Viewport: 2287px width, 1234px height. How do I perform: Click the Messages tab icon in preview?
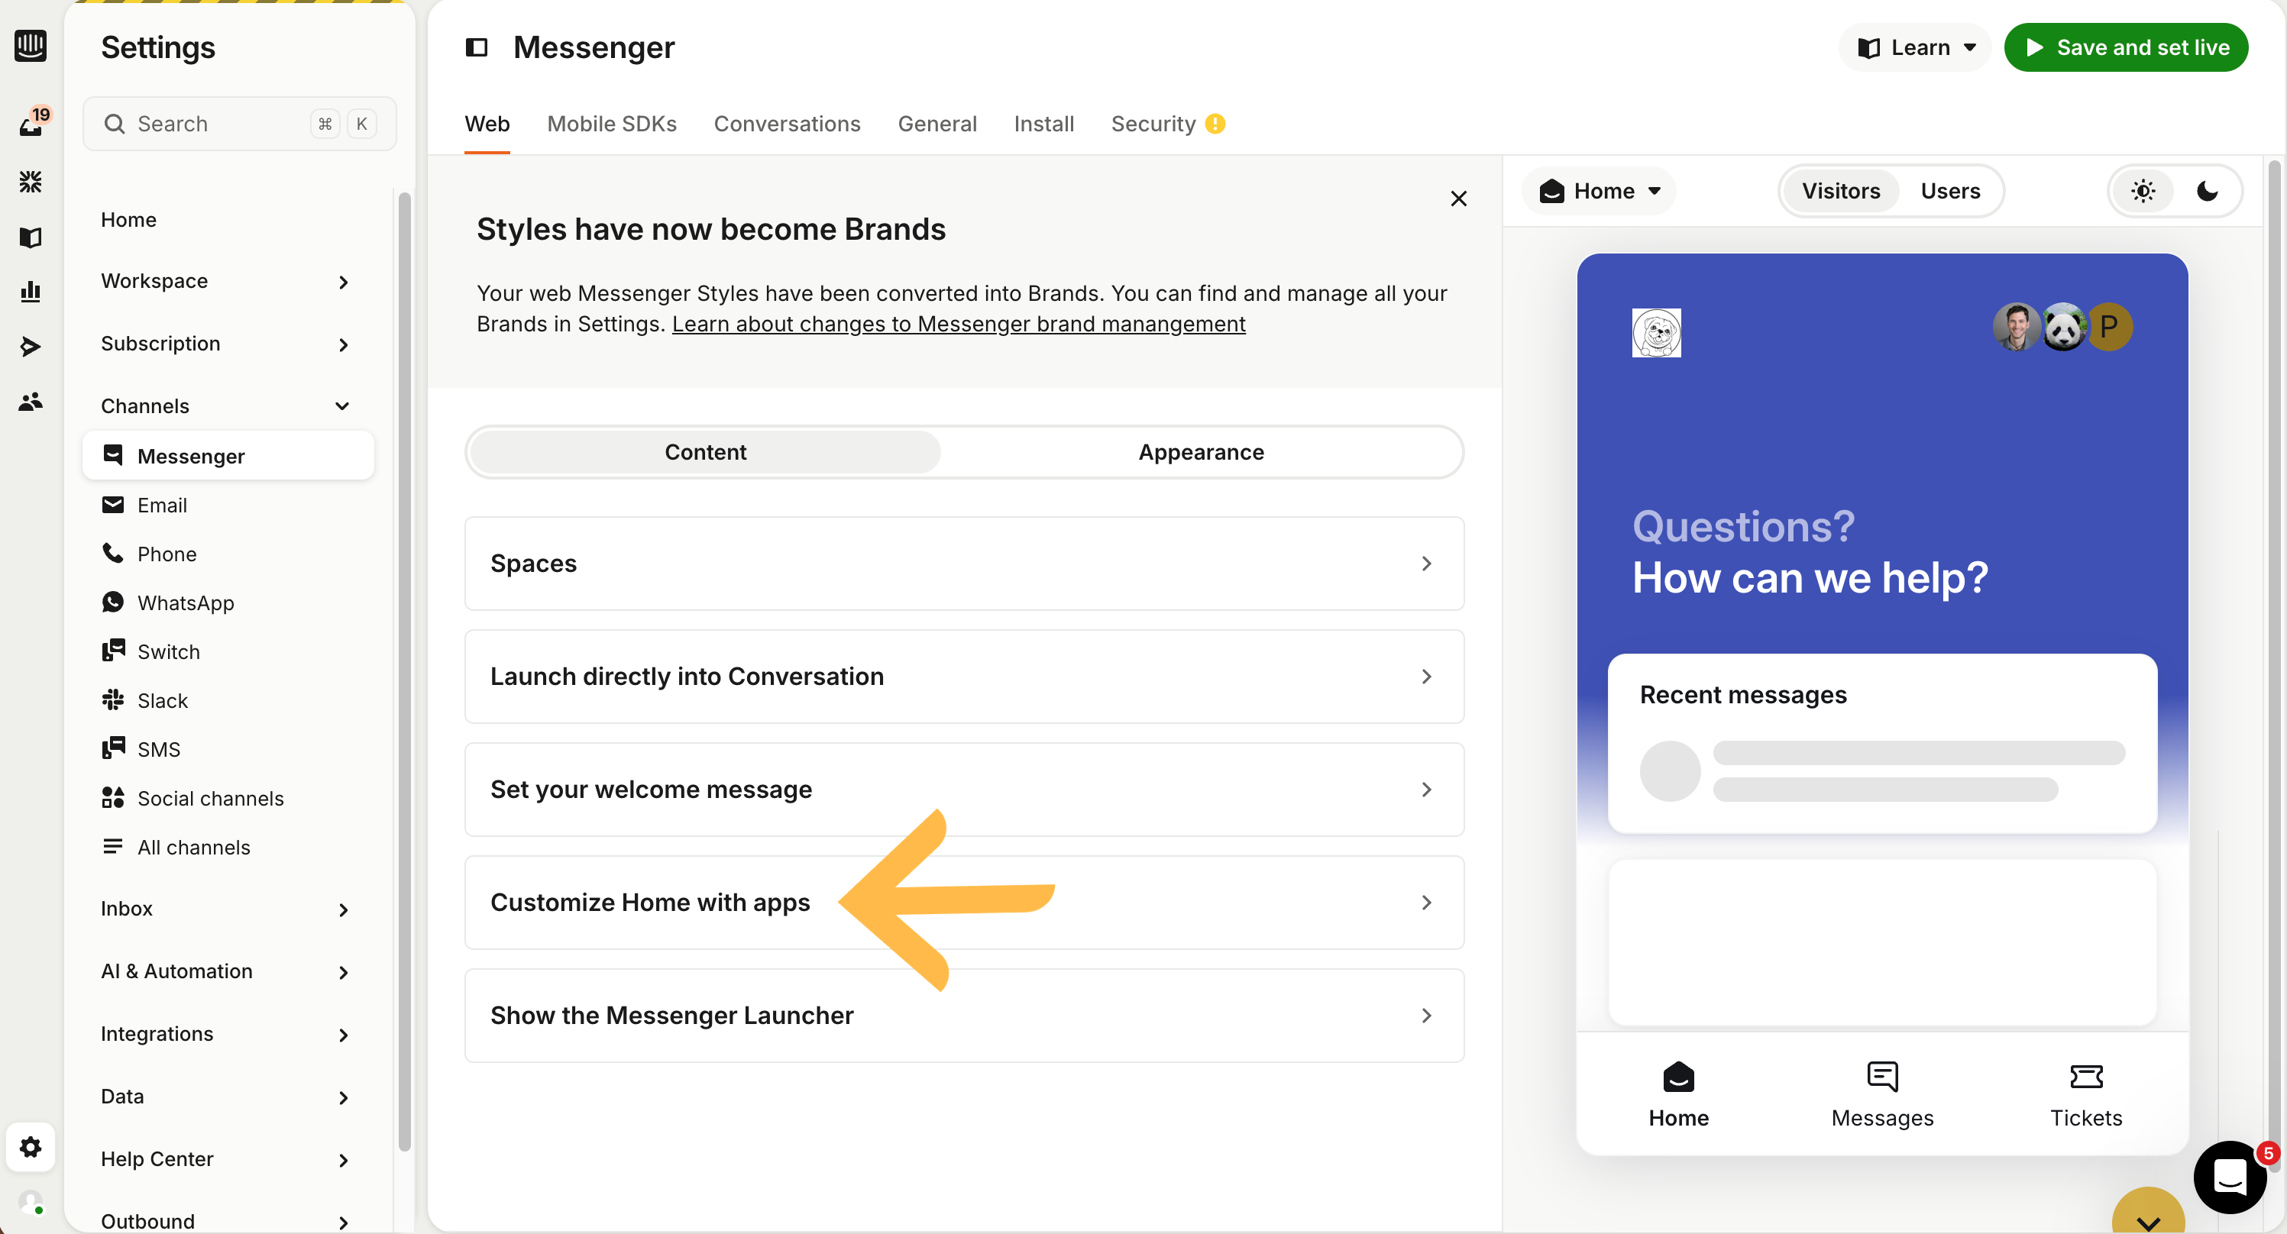(1881, 1077)
